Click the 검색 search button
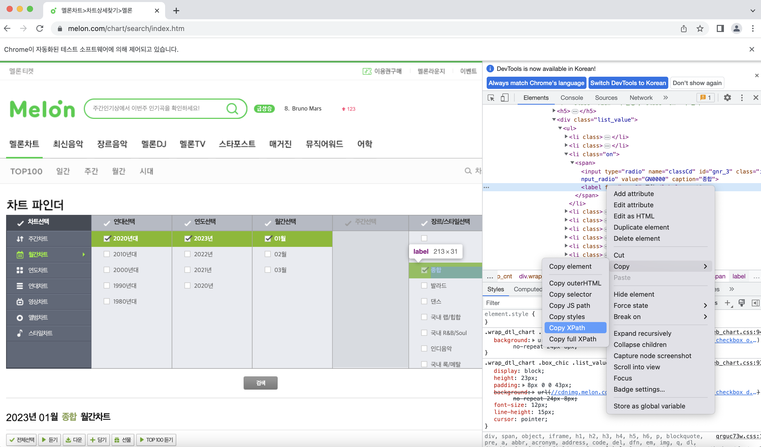761x447 pixels. (260, 383)
